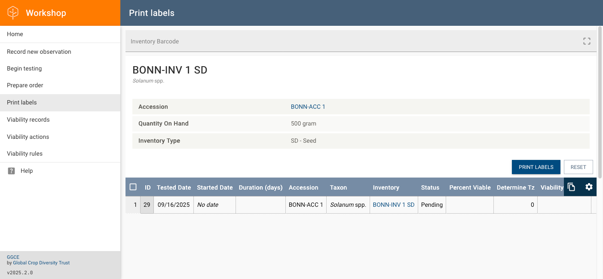Click the Help question mark icon
The image size is (603, 279).
(x=12, y=171)
